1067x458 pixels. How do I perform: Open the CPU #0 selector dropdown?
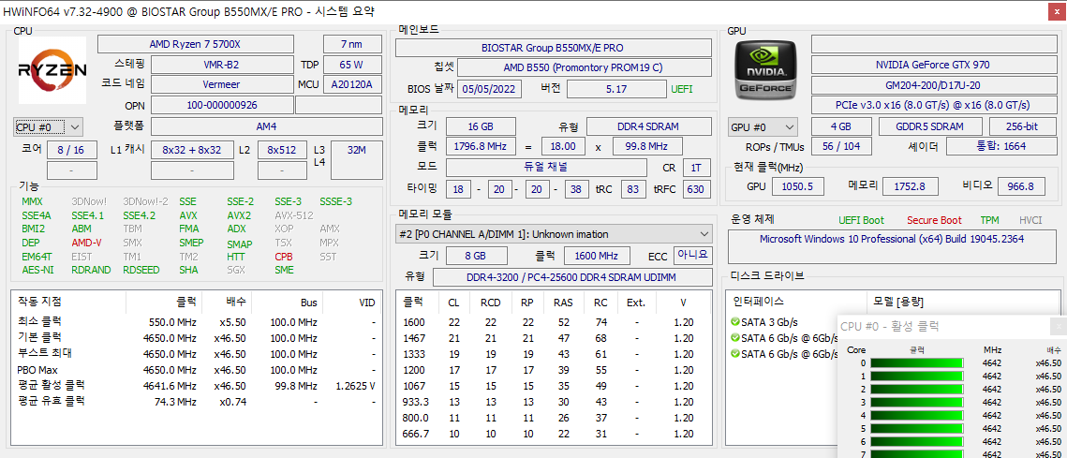[48, 126]
